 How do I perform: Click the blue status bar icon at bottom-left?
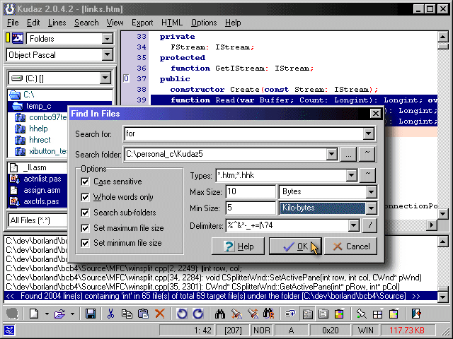point(9,331)
